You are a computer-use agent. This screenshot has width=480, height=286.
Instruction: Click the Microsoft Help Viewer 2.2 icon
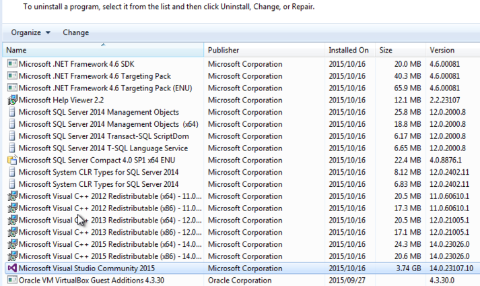pyautogui.click(x=11, y=100)
